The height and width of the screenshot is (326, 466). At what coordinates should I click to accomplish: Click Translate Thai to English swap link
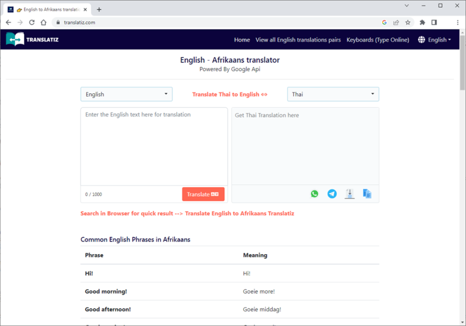pos(230,94)
